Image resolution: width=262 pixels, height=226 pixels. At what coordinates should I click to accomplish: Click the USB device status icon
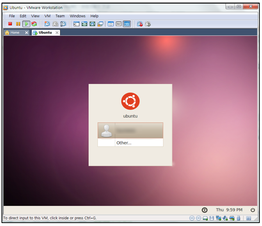238,218
